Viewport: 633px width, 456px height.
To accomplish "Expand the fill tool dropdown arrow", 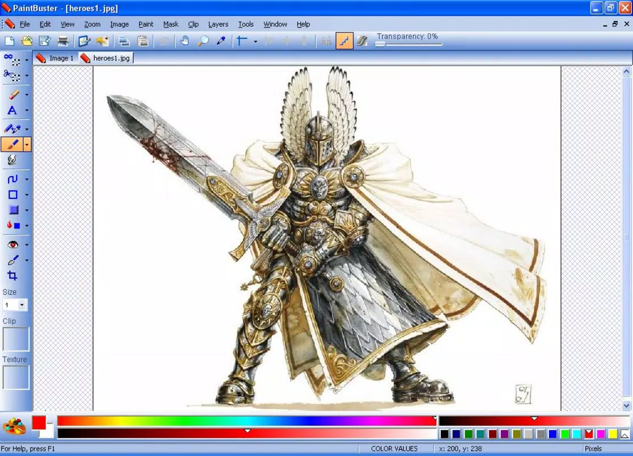I will click(27, 226).
